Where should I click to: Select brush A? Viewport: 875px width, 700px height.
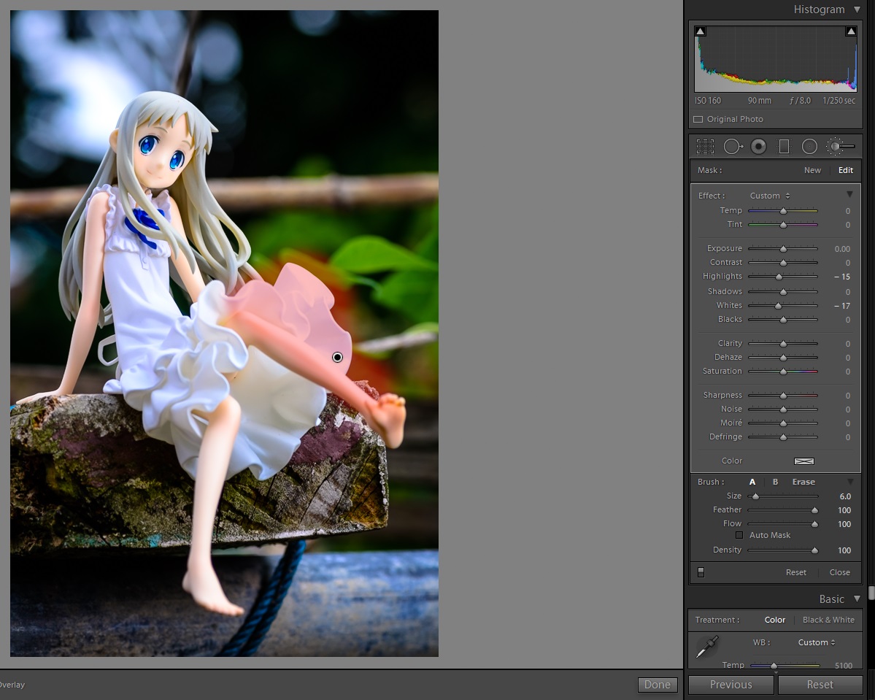(752, 482)
